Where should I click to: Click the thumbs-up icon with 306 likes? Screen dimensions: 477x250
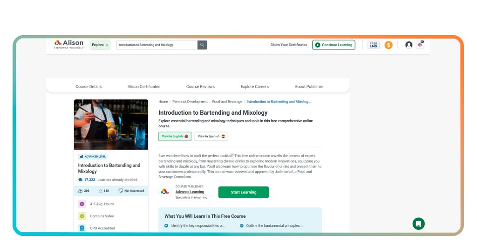[81, 191]
